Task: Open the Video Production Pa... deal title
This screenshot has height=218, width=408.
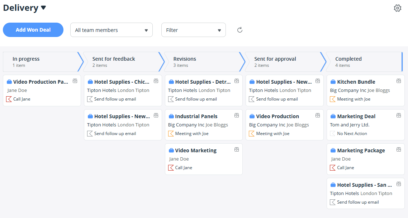Action: click(x=41, y=82)
